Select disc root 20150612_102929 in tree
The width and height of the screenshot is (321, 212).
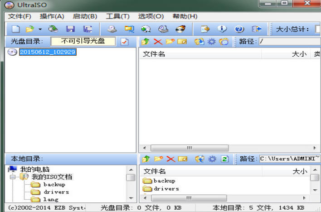[48, 52]
